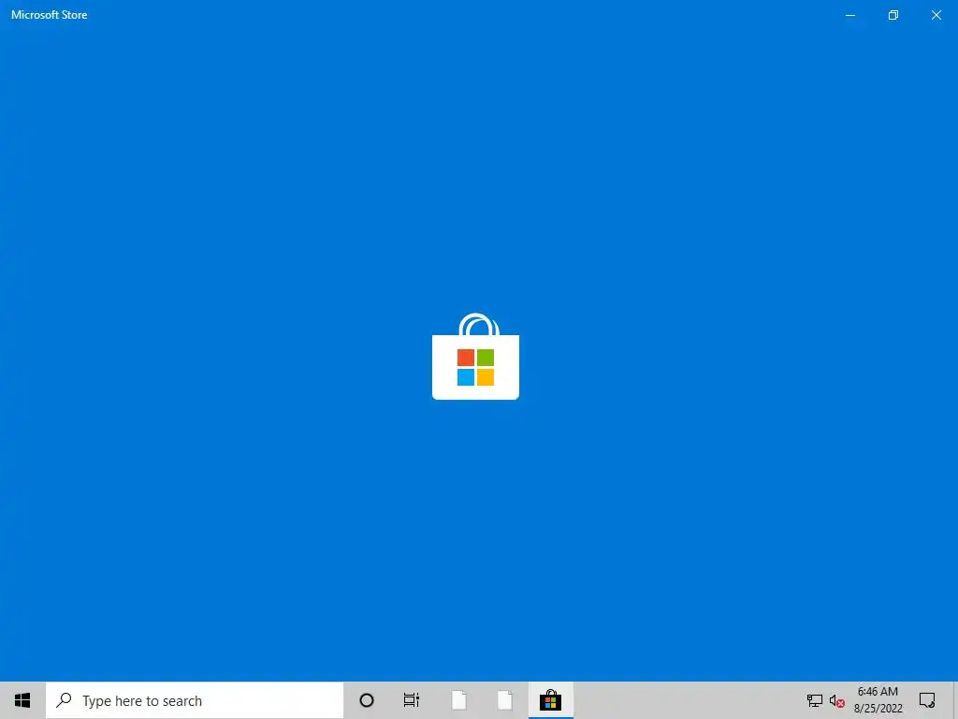The width and height of the screenshot is (958, 719).
Task: Minimize the Microsoft Store window
Action: (x=849, y=15)
